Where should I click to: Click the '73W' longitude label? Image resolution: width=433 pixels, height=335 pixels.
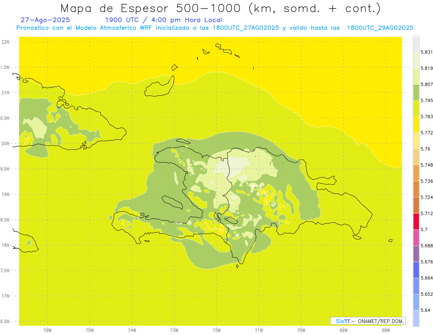pos(174,330)
